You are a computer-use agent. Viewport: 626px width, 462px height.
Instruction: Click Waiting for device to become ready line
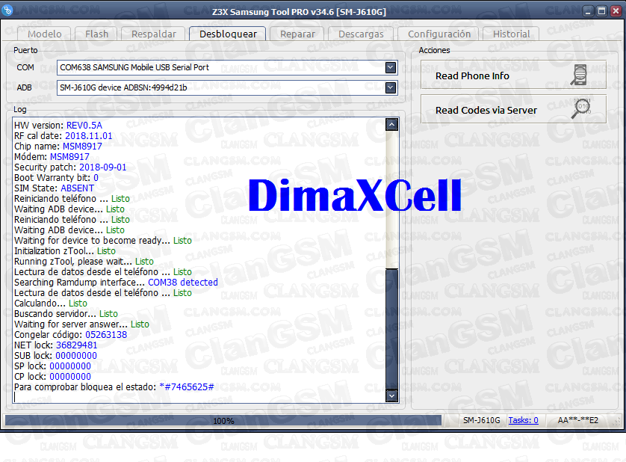(x=103, y=240)
